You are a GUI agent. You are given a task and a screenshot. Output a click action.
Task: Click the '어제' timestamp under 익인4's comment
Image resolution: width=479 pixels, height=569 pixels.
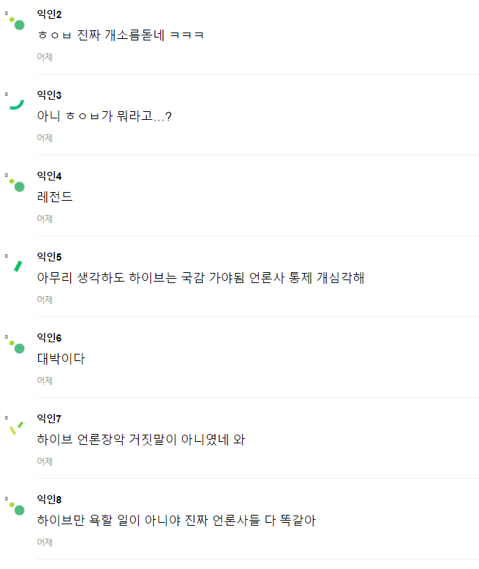(45, 219)
